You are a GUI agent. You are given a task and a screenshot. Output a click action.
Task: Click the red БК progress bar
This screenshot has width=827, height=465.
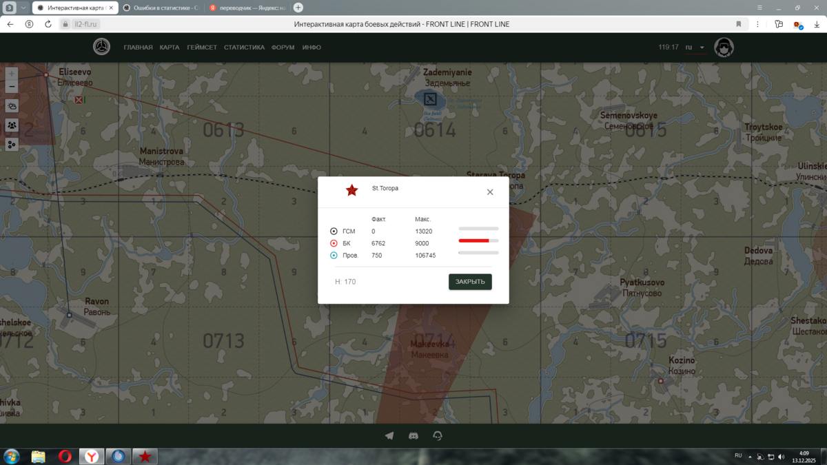(478, 241)
